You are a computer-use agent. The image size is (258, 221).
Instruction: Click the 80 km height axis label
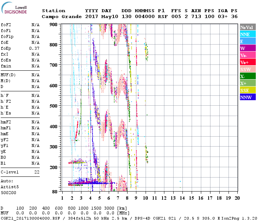pos(55,192)
